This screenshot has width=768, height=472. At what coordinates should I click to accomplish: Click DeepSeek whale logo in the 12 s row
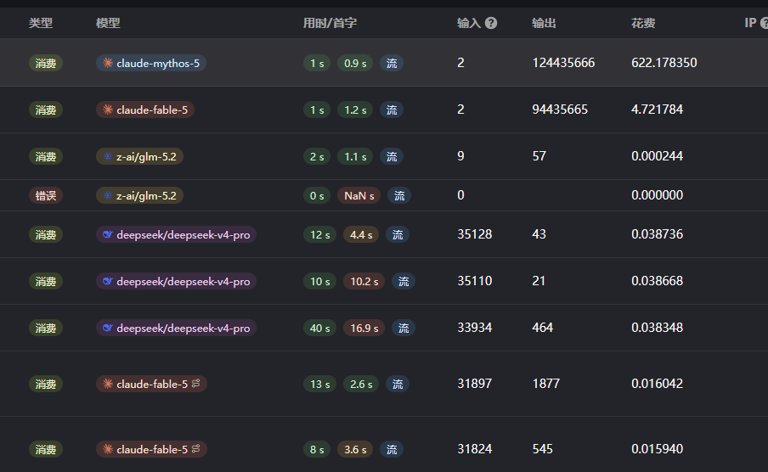(108, 234)
